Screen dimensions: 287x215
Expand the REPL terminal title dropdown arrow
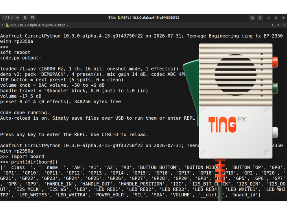[67, 25]
